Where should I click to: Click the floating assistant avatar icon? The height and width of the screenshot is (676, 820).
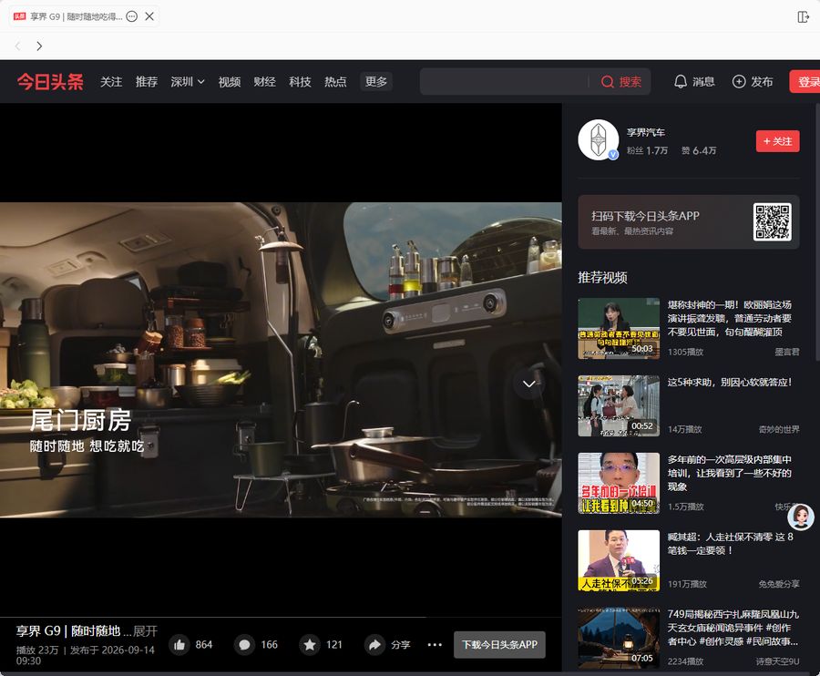801,517
